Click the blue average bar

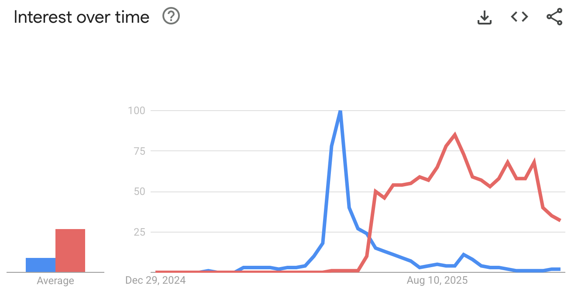pos(40,265)
